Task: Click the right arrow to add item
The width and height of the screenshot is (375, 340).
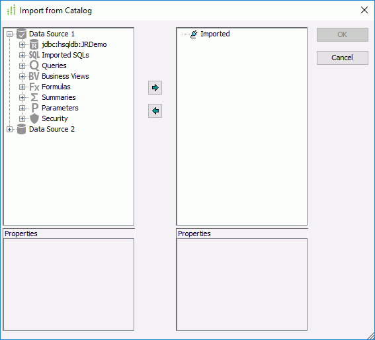Action: point(155,87)
